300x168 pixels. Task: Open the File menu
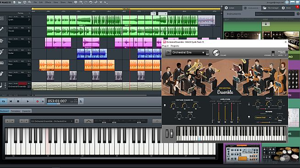coord(35,2)
